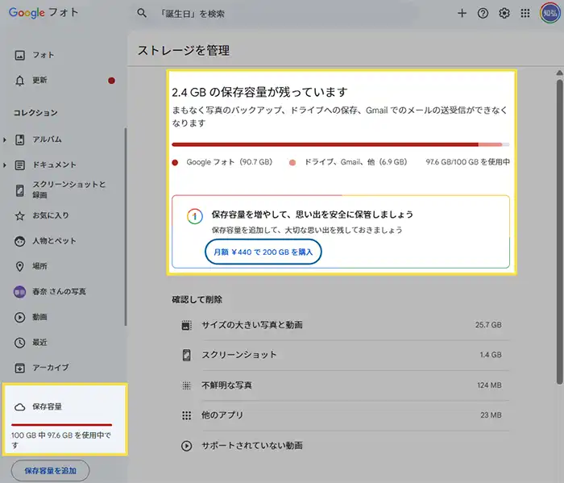Click the sidebar vertical scrollbar
This screenshot has width=564, height=483.
click(126, 227)
